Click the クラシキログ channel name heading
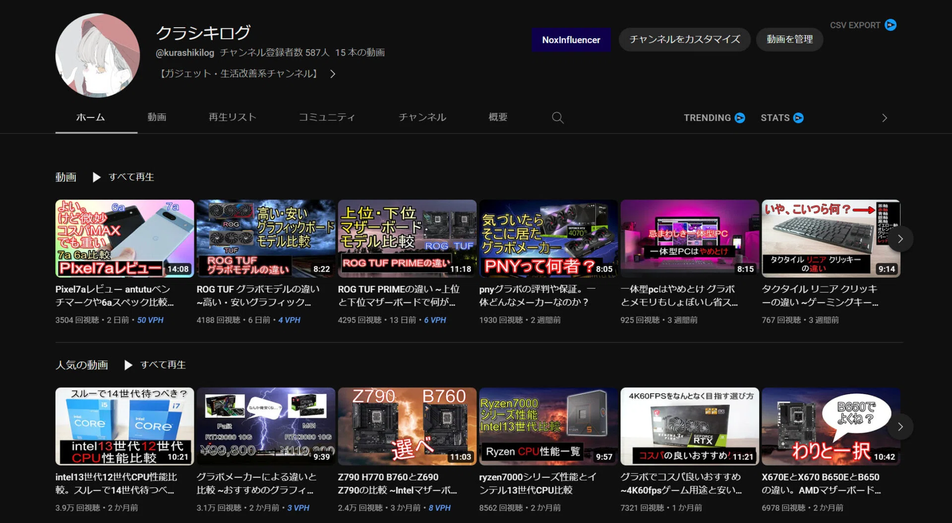This screenshot has height=523, width=952. tap(203, 33)
